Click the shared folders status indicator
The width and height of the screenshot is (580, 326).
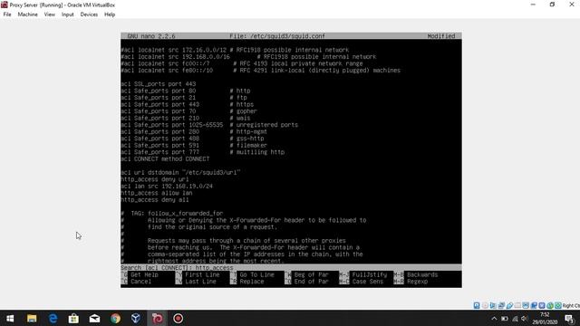517,305
